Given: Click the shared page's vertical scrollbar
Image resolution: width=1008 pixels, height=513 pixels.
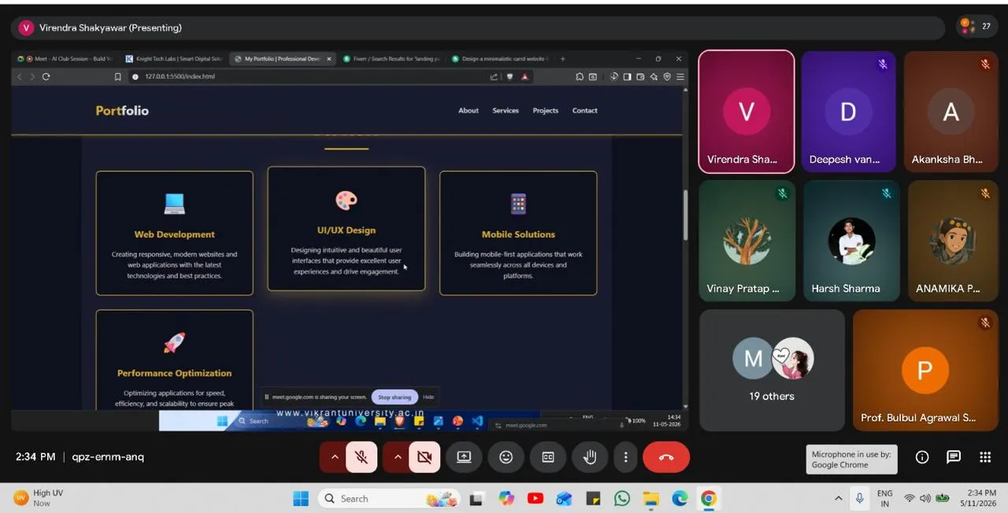Looking at the screenshot, I should (x=685, y=214).
